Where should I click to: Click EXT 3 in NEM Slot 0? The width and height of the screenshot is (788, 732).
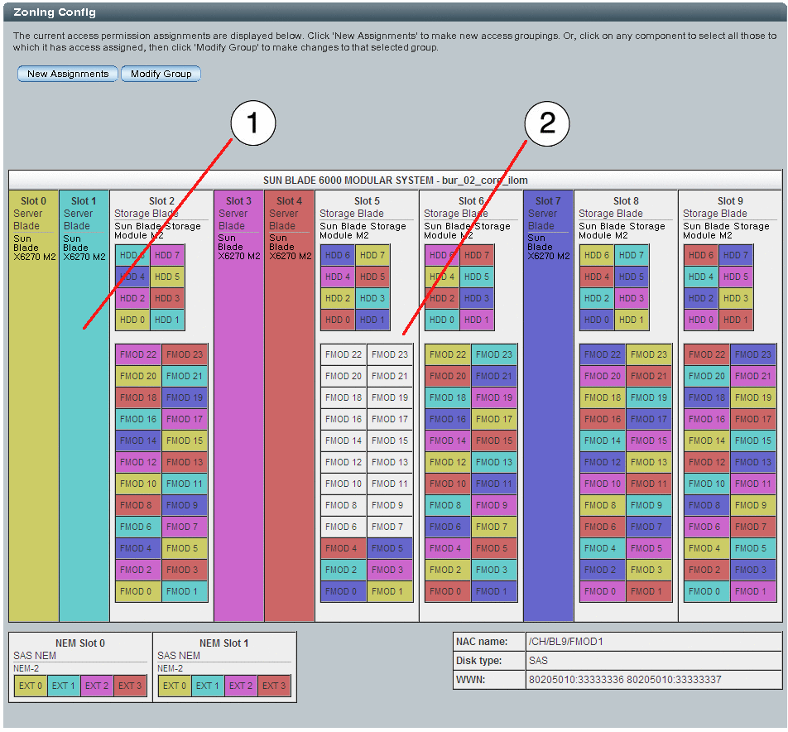[130, 686]
